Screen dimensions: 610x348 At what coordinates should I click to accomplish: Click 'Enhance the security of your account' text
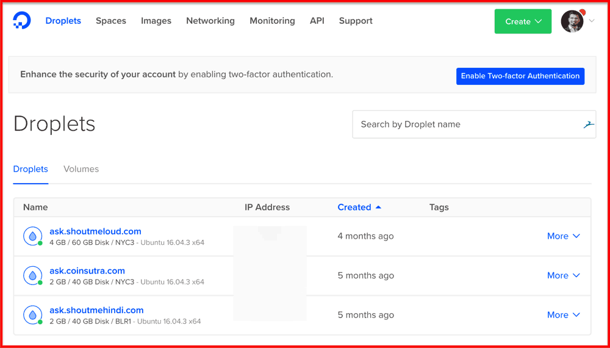(98, 74)
